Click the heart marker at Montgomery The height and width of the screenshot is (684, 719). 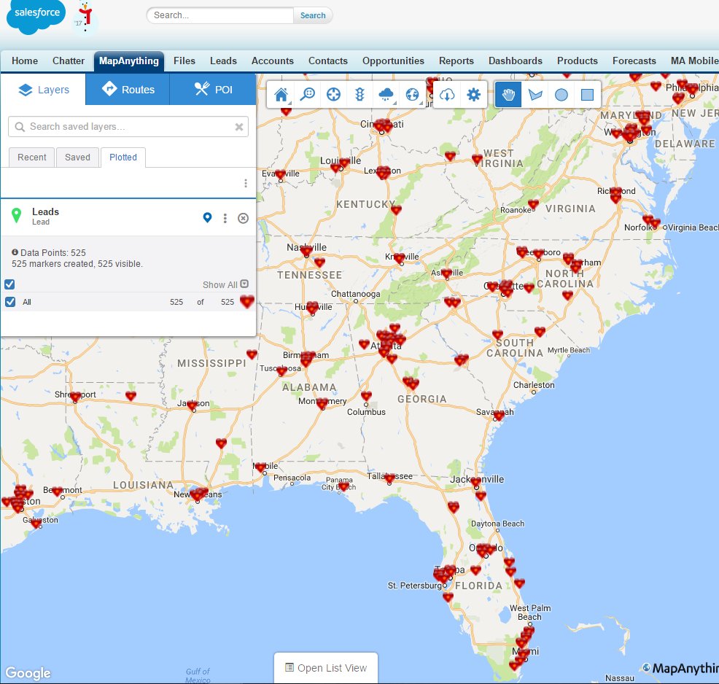(x=322, y=403)
